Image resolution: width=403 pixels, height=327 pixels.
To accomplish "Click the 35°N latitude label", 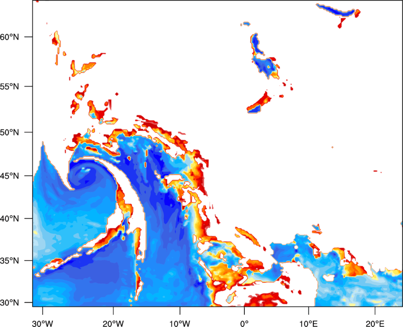I will click(10, 261).
